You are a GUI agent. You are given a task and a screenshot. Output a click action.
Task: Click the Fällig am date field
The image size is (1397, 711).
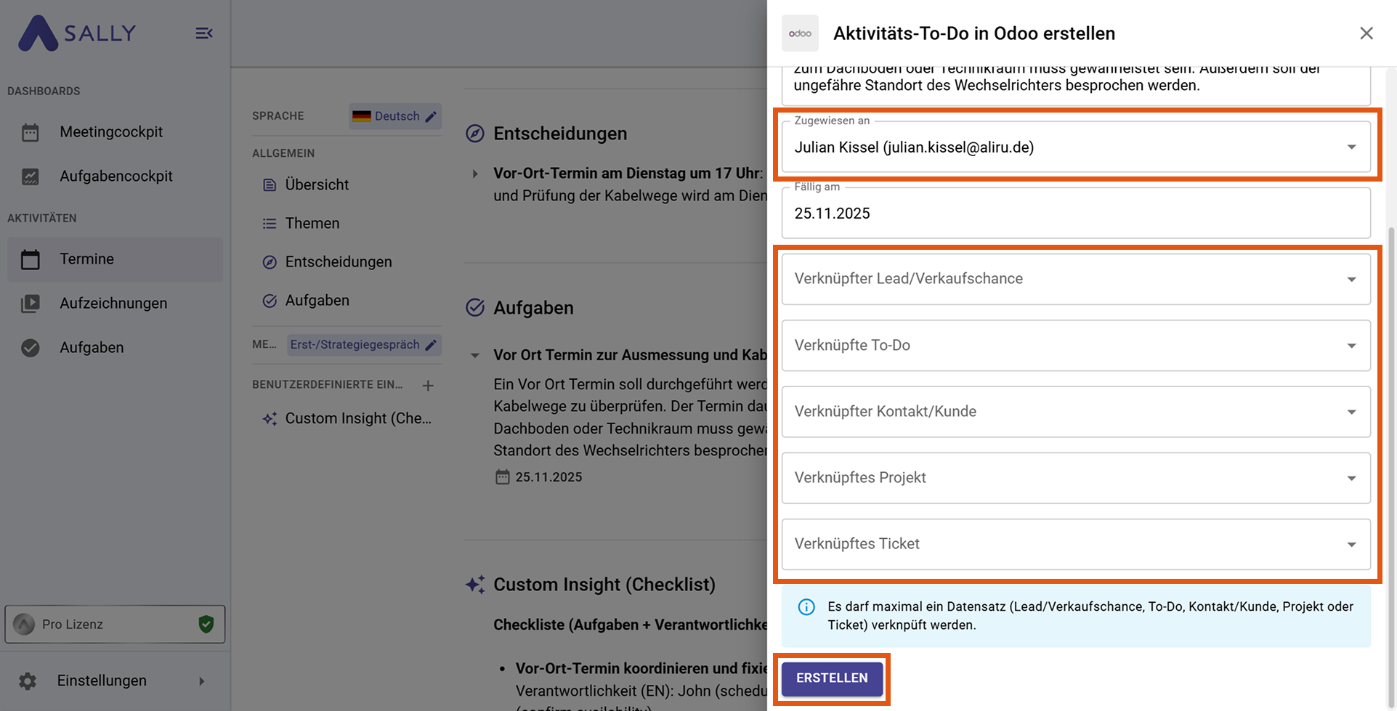pos(1075,214)
